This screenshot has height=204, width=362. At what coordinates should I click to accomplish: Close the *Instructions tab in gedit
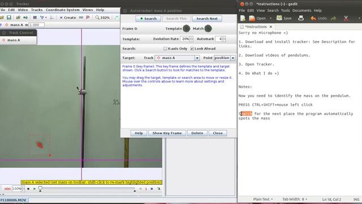click(x=271, y=27)
